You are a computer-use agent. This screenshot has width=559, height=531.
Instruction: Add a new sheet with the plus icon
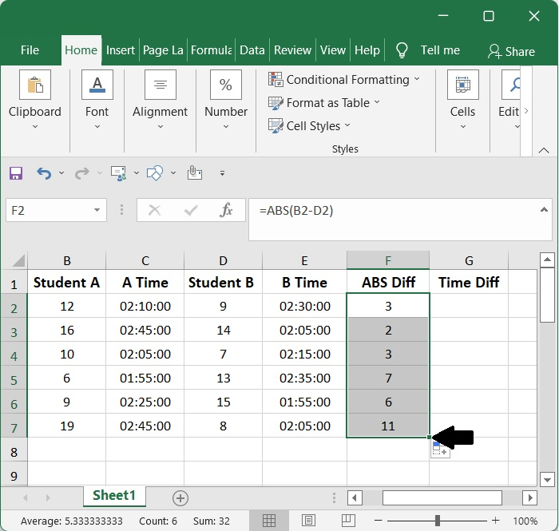(180, 497)
